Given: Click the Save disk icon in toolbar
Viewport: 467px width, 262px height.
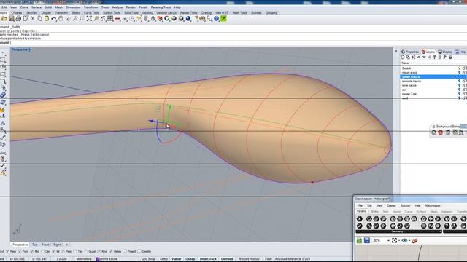Looking at the screenshot, I should [12, 19].
